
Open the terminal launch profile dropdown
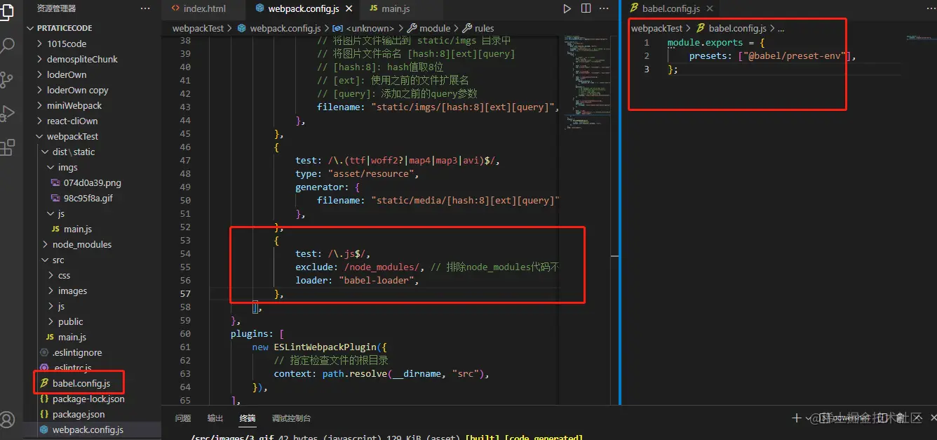809,418
